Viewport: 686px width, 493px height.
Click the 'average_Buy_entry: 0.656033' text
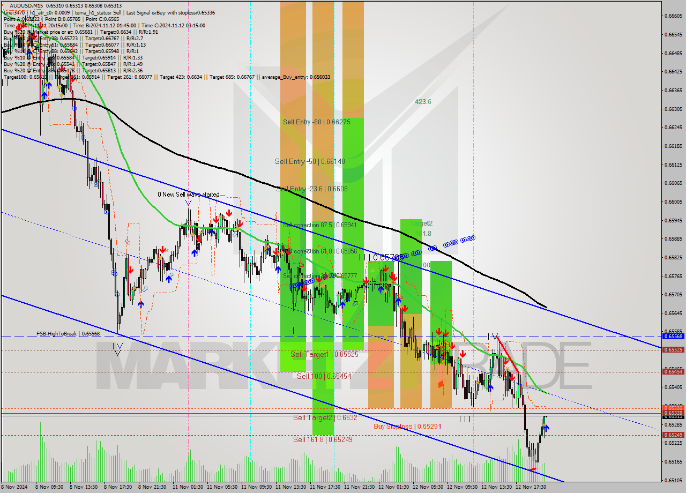[x=296, y=77]
